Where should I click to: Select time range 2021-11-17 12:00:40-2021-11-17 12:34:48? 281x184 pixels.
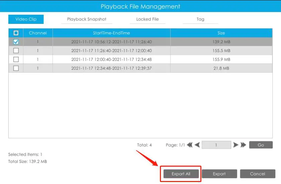coord(111,59)
